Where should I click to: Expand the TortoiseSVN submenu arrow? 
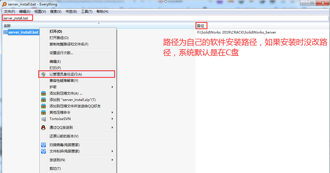pyautogui.click(x=112, y=119)
